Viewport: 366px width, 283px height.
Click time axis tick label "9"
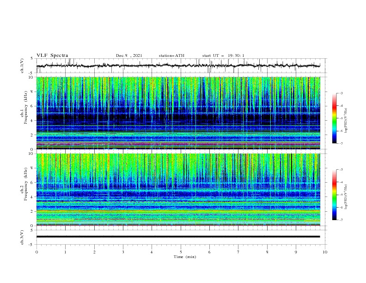(296, 252)
